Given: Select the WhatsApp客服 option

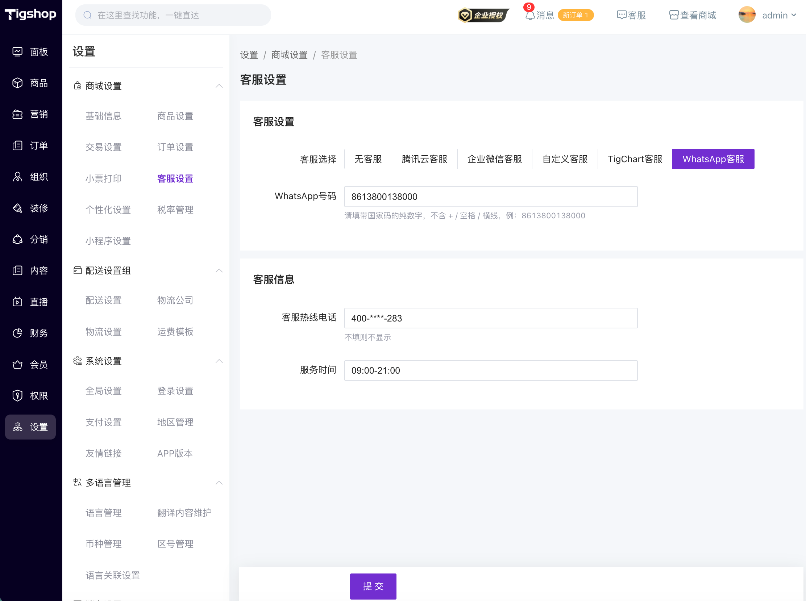Looking at the screenshot, I should coord(713,159).
